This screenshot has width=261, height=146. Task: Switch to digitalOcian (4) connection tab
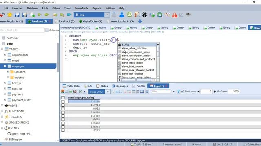coord(91,21)
